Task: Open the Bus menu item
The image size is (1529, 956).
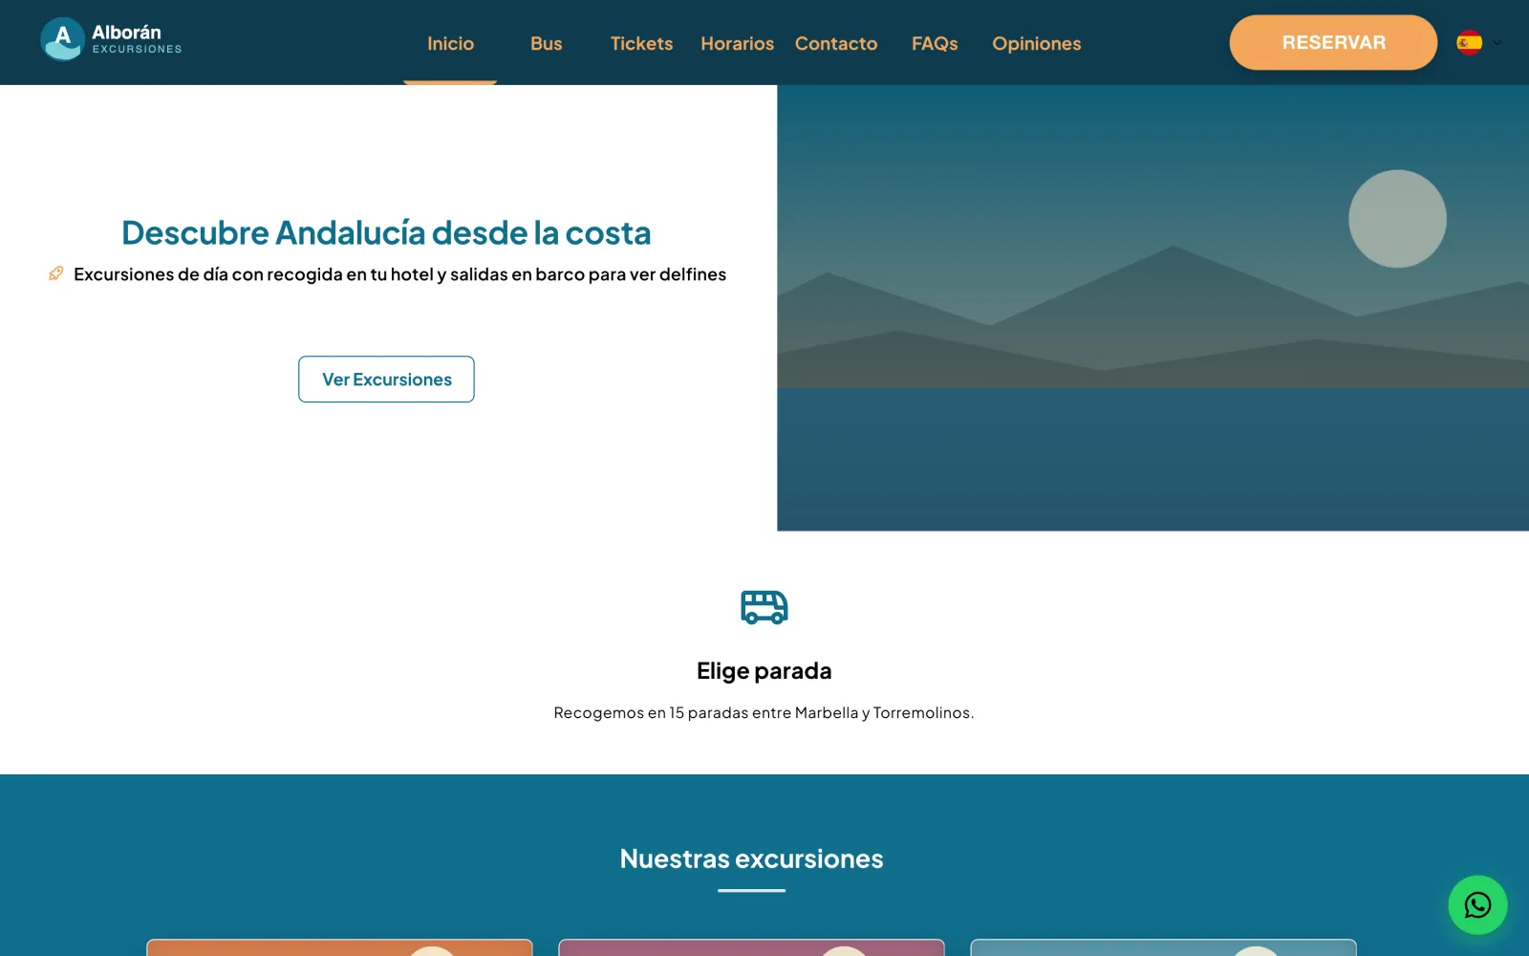Action: click(546, 43)
